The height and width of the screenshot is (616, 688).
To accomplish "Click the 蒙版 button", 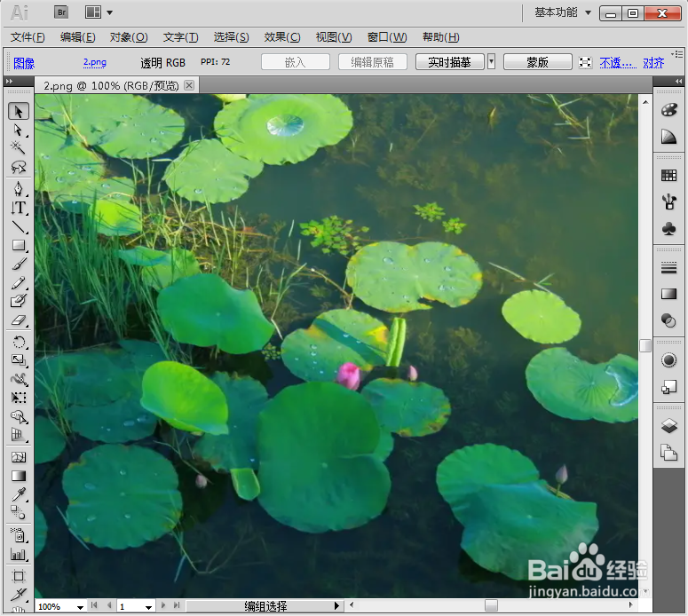I will pyautogui.click(x=537, y=62).
